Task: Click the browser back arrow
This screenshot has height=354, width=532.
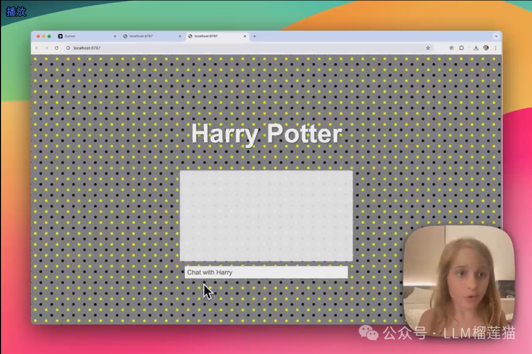Action: click(x=37, y=48)
